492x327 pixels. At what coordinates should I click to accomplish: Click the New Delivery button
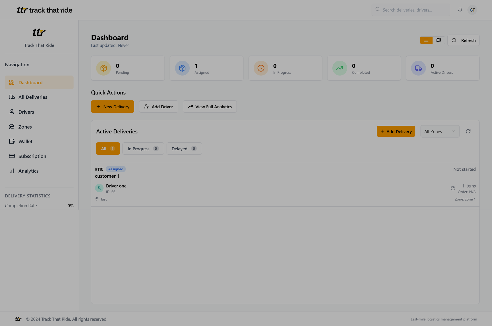112,107
